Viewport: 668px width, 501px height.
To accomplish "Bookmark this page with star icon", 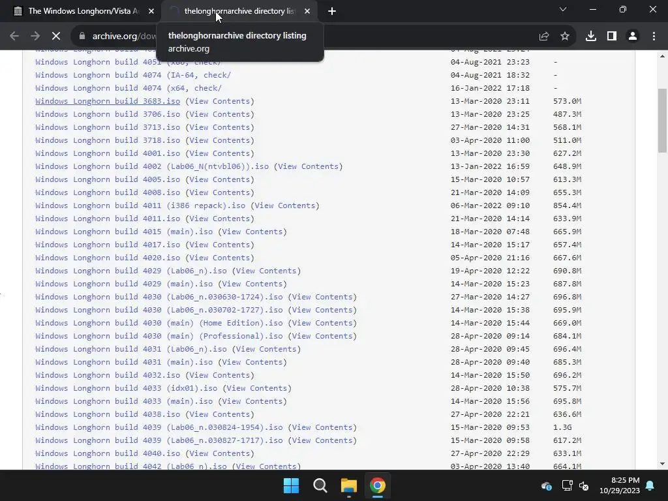I will pyautogui.click(x=565, y=37).
